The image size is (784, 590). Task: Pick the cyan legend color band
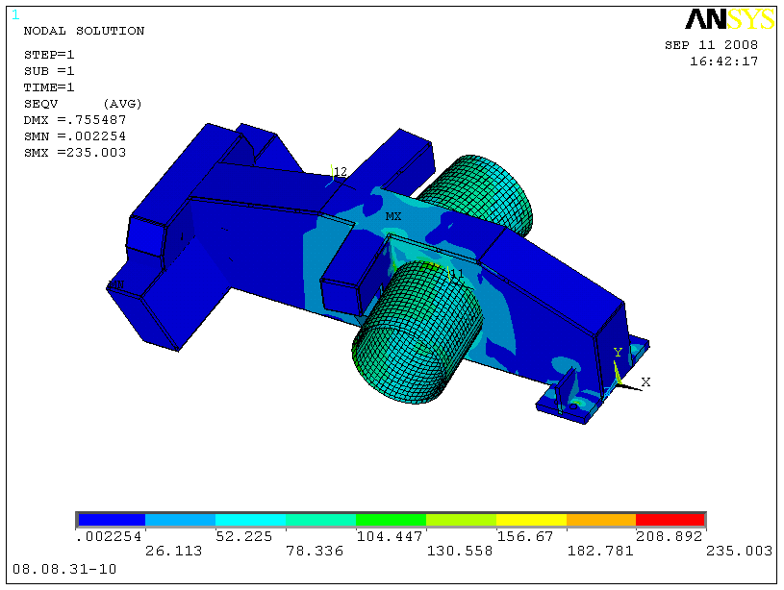point(250,520)
